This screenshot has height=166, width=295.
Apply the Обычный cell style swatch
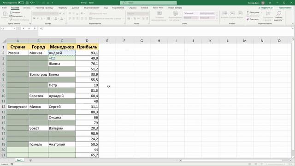(190, 13)
